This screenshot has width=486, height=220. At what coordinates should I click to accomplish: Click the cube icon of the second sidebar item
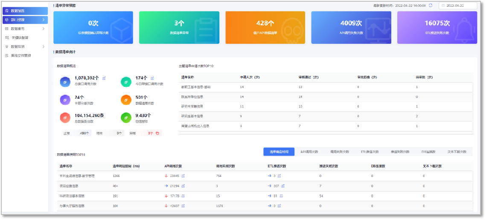click(x=7, y=20)
